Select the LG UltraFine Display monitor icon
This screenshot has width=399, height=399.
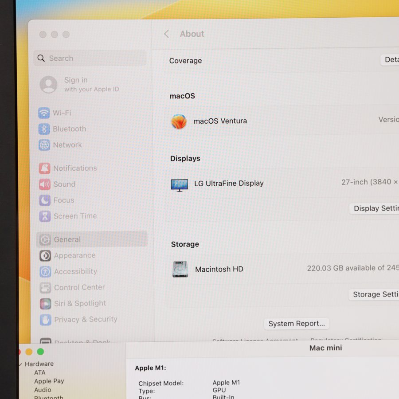[180, 185]
